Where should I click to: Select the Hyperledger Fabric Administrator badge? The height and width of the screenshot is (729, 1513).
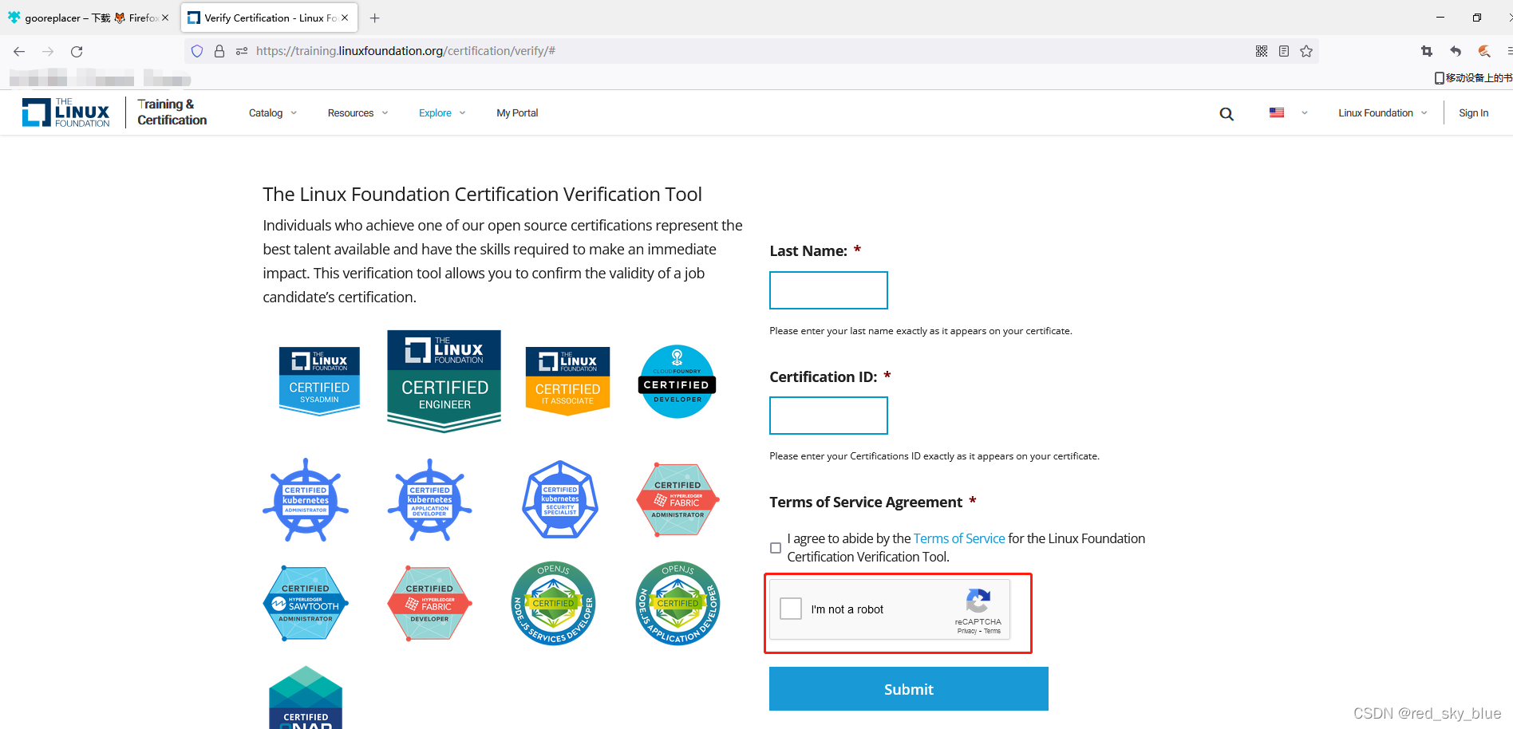coord(678,500)
